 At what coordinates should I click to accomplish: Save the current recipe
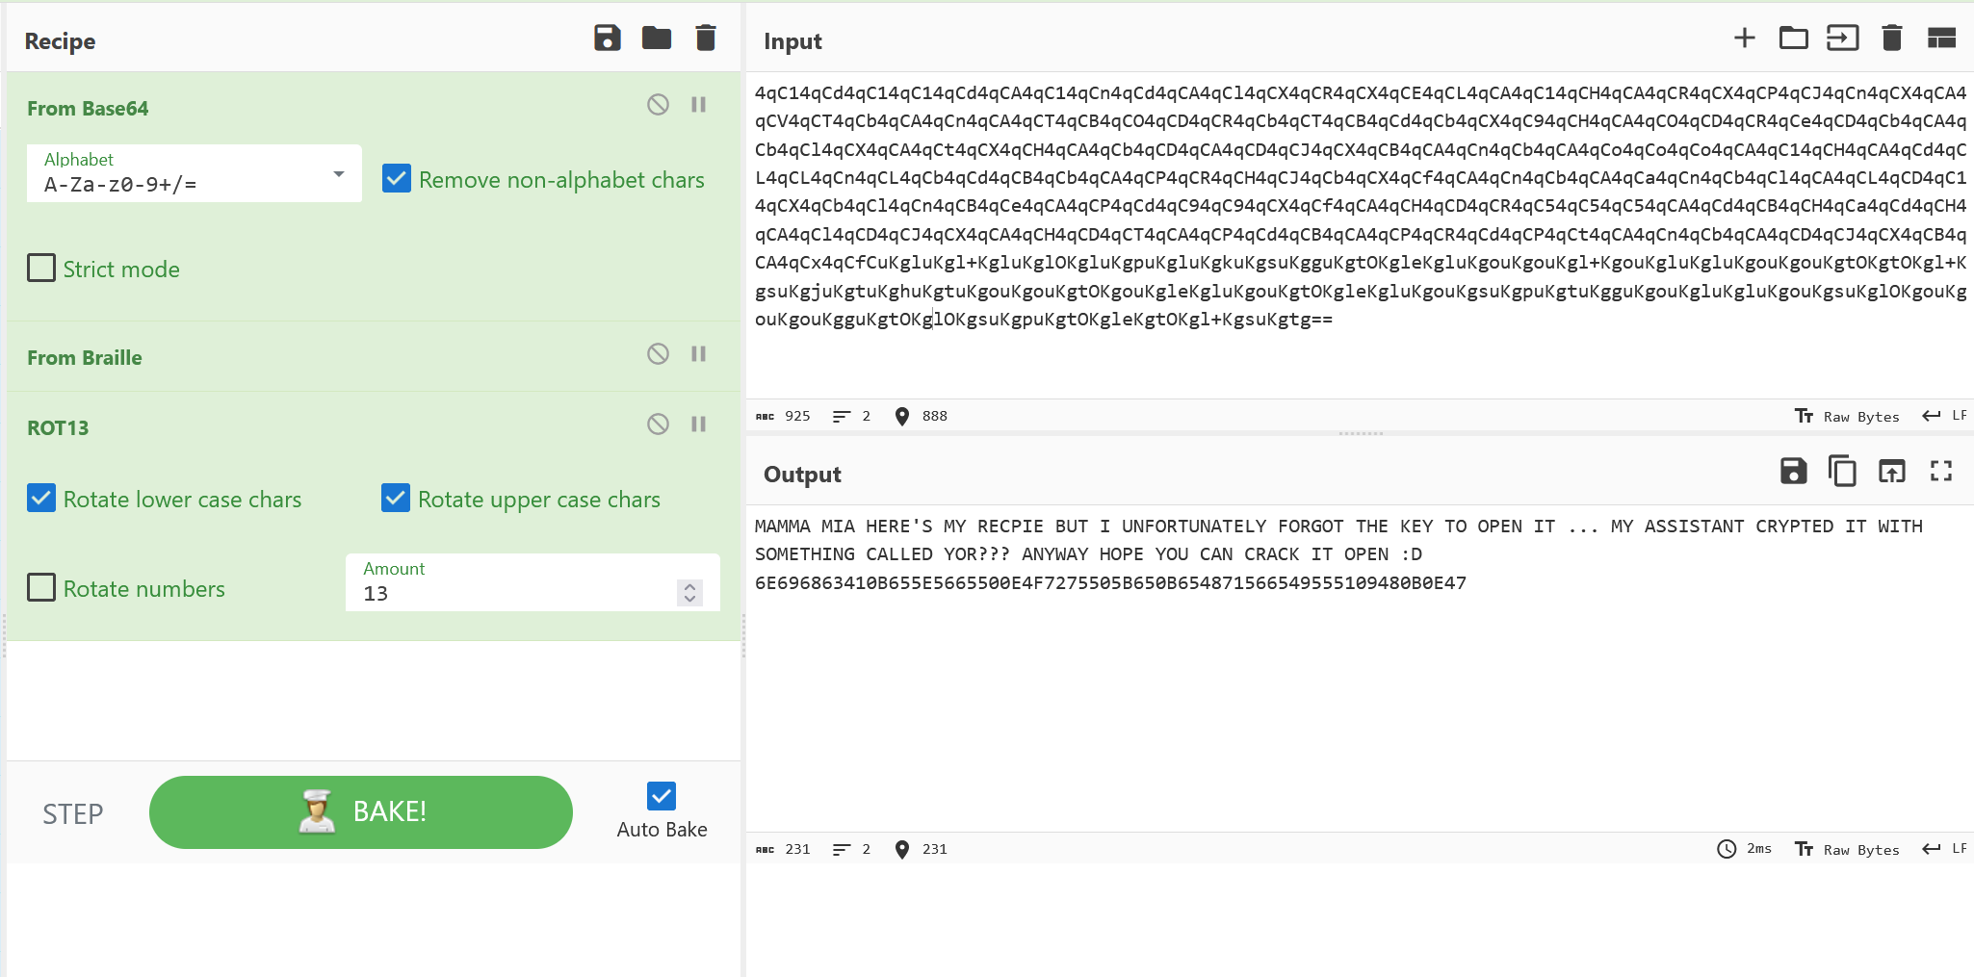(608, 39)
